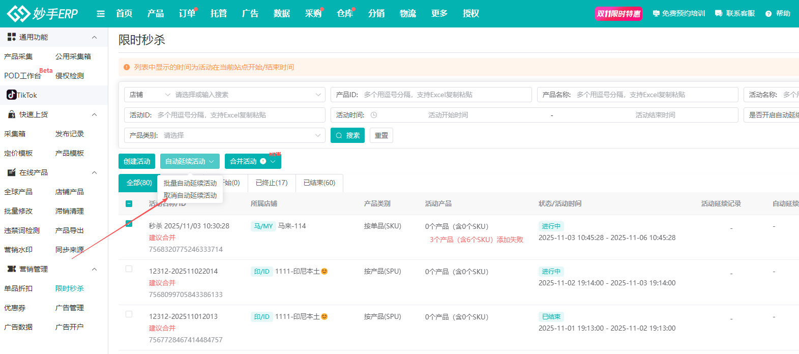This screenshot has height=354, width=799.
Task: Open the TikTok icon in sidebar
Action: click(11, 95)
